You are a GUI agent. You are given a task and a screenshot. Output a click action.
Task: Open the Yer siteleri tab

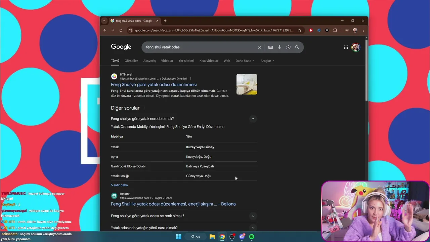pos(186,61)
